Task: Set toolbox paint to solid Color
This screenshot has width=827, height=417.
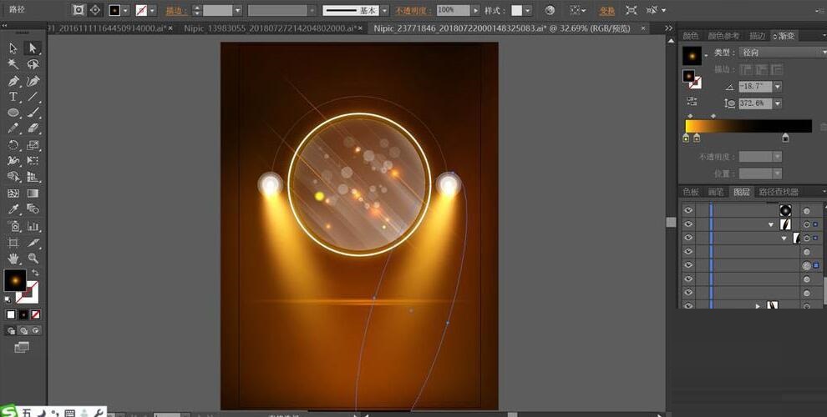Action: point(11,314)
